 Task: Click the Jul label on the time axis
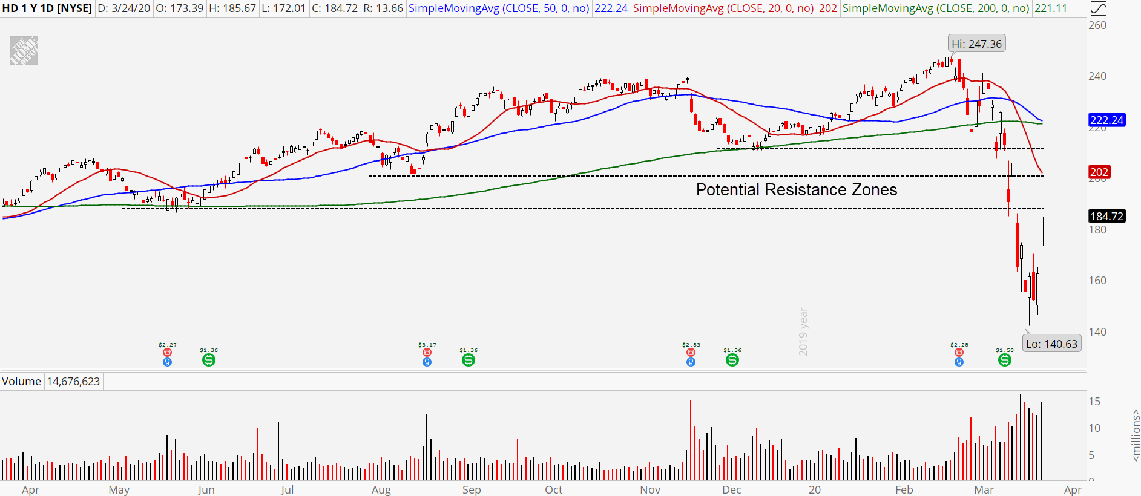288,490
